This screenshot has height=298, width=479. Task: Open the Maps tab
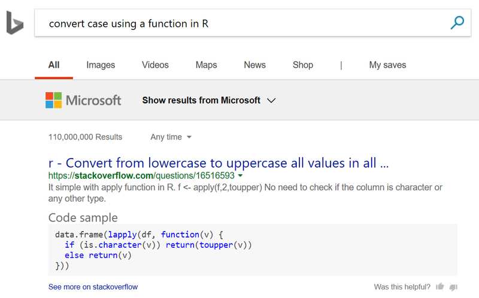click(x=206, y=65)
